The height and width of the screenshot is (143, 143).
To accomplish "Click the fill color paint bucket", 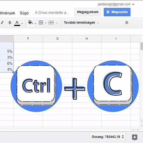I will pos(30,23).
